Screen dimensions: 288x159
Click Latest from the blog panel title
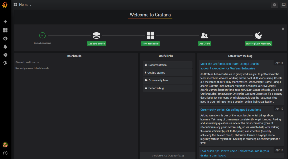click(240, 56)
